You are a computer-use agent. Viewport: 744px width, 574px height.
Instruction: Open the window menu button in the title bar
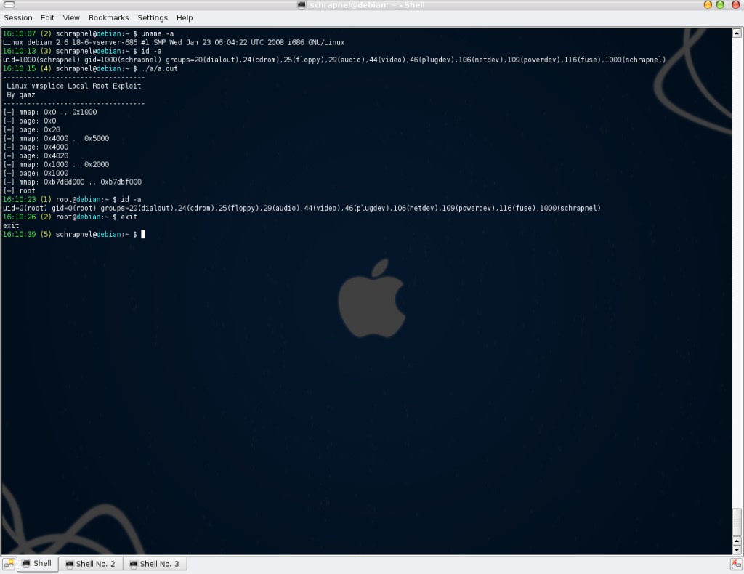tap(9, 5)
